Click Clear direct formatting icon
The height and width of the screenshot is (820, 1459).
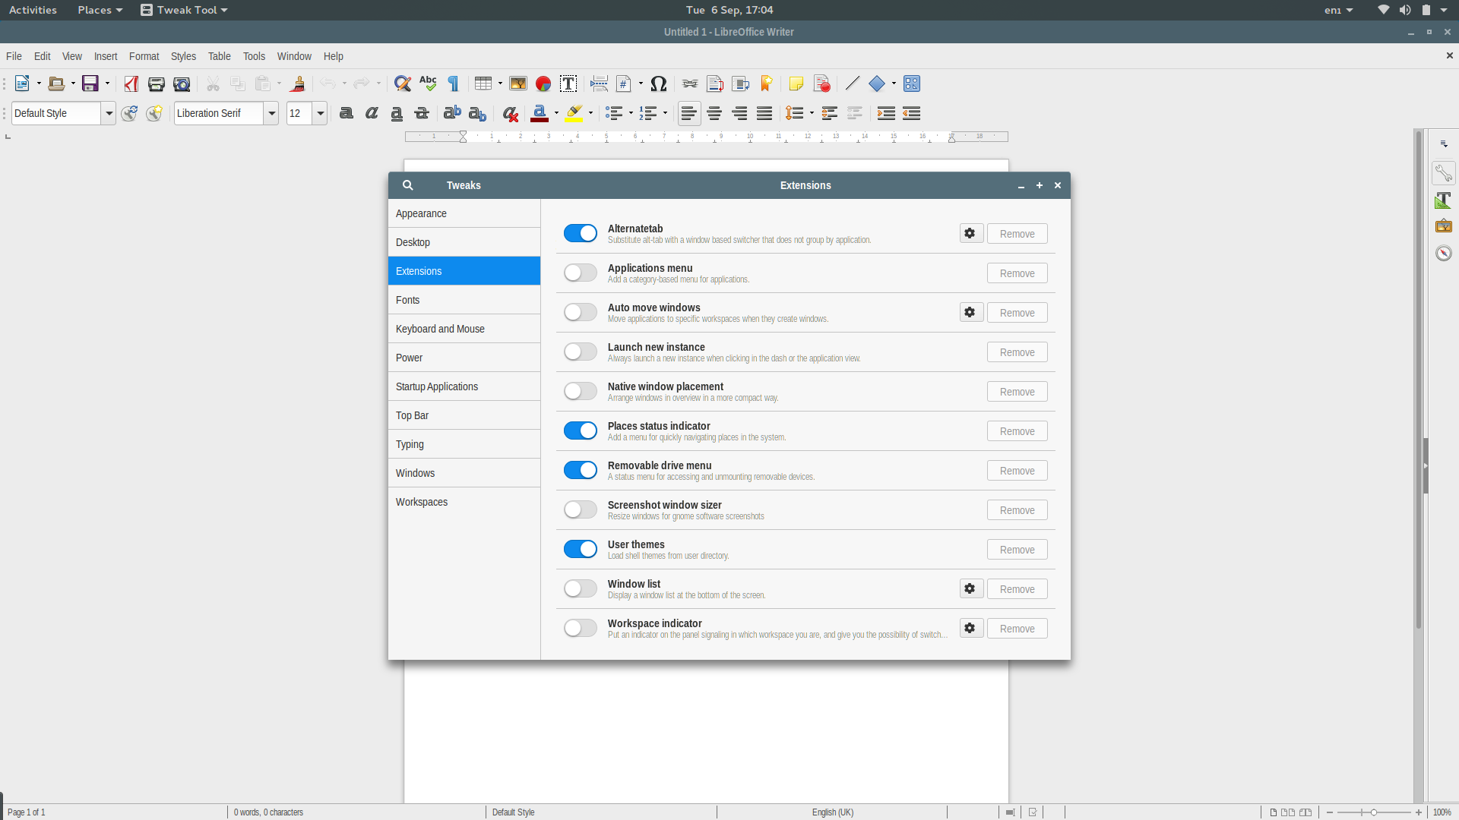point(511,113)
